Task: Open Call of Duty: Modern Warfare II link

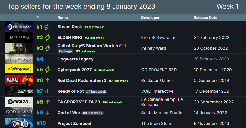Action: [x=91, y=46]
